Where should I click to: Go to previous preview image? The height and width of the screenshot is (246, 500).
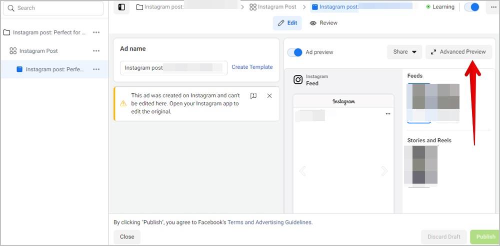pyautogui.click(x=302, y=171)
